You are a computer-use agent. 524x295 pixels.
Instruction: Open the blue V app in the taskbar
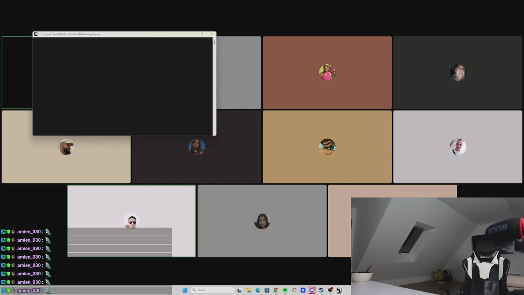click(x=303, y=290)
